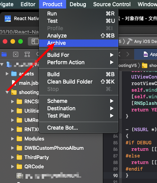Click the .m file icon in tab
Screen dimensions: 157x183
145,54
